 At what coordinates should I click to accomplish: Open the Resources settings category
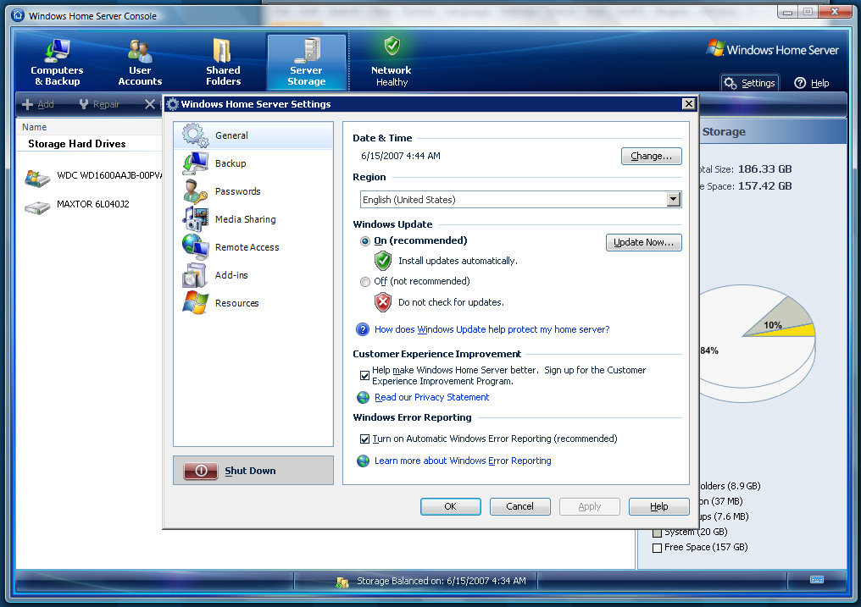point(236,303)
